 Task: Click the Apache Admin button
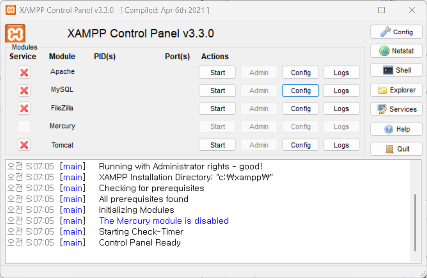[259, 73]
